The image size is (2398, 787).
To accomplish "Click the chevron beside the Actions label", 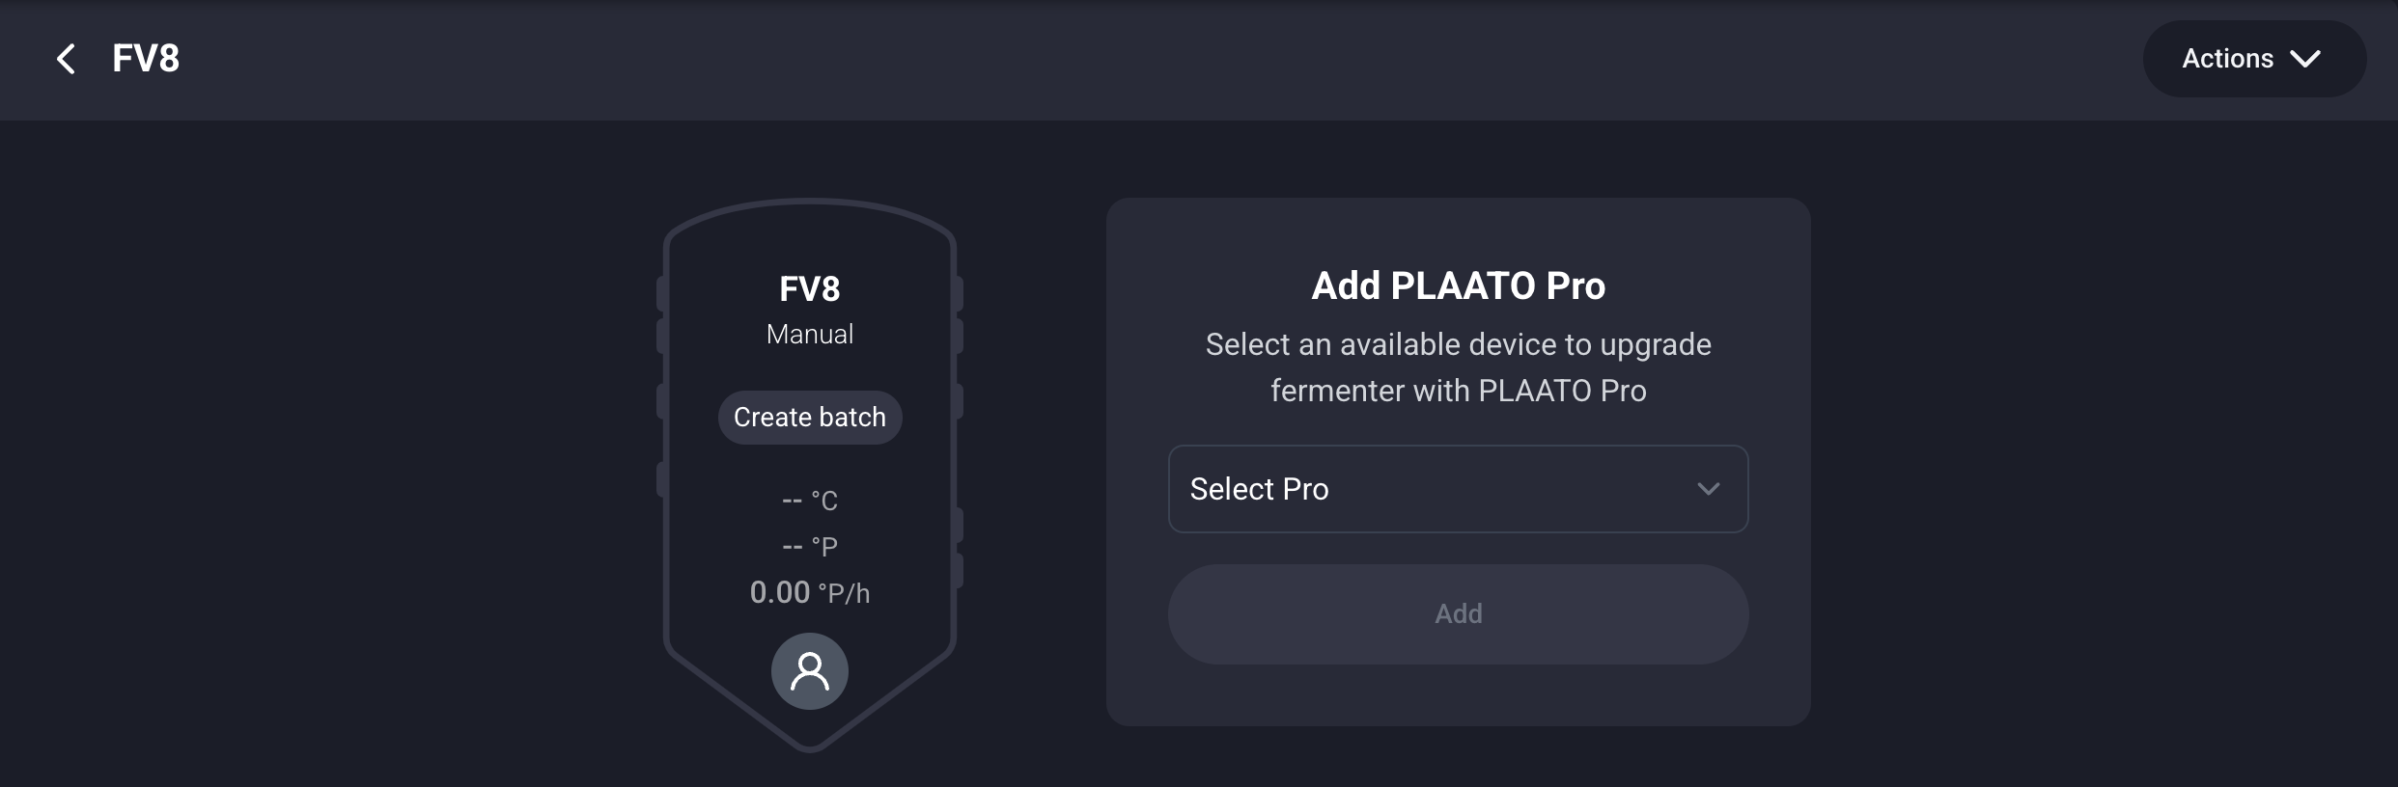I will tap(2305, 59).
